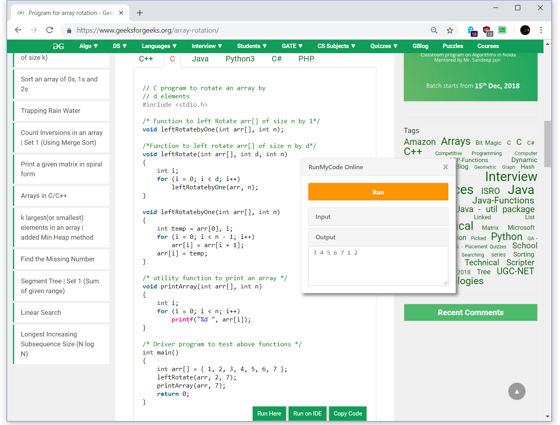
Task: Open a new browser tab
Action: (140, 13)
